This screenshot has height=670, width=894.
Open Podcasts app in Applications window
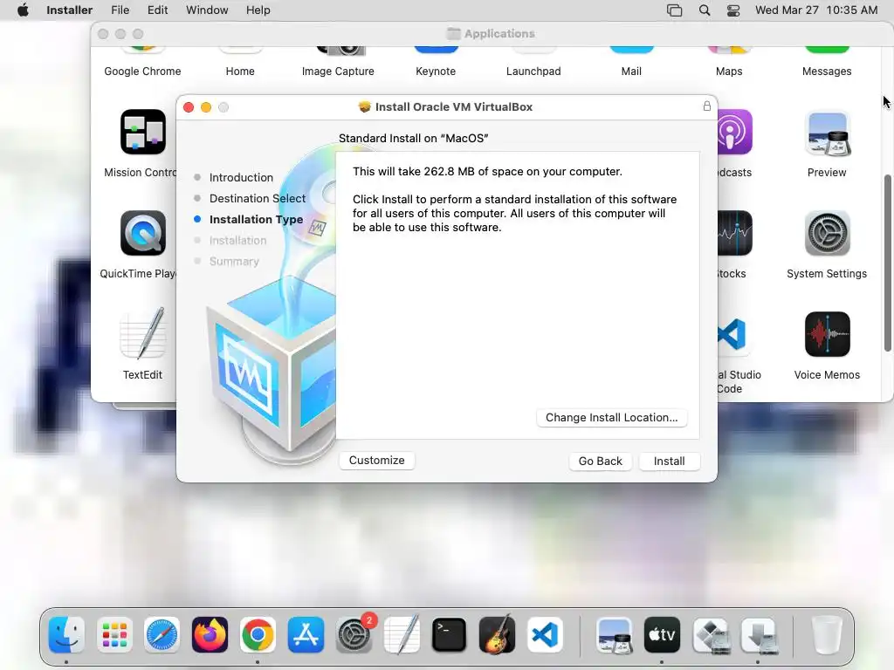[x=735, y=133]
